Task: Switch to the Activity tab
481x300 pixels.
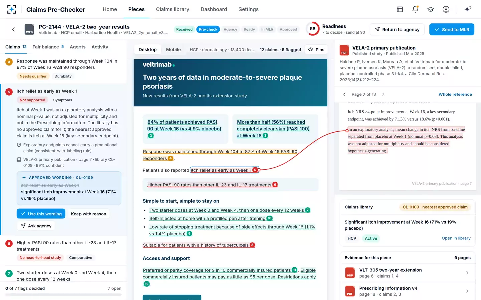Action: [x=100, y=47]
